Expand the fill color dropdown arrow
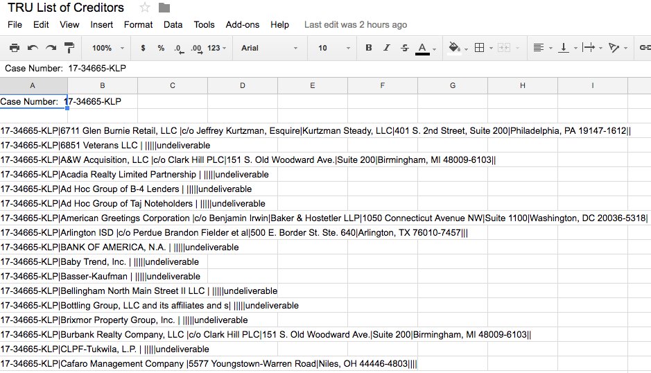 [x=466, y=49]
